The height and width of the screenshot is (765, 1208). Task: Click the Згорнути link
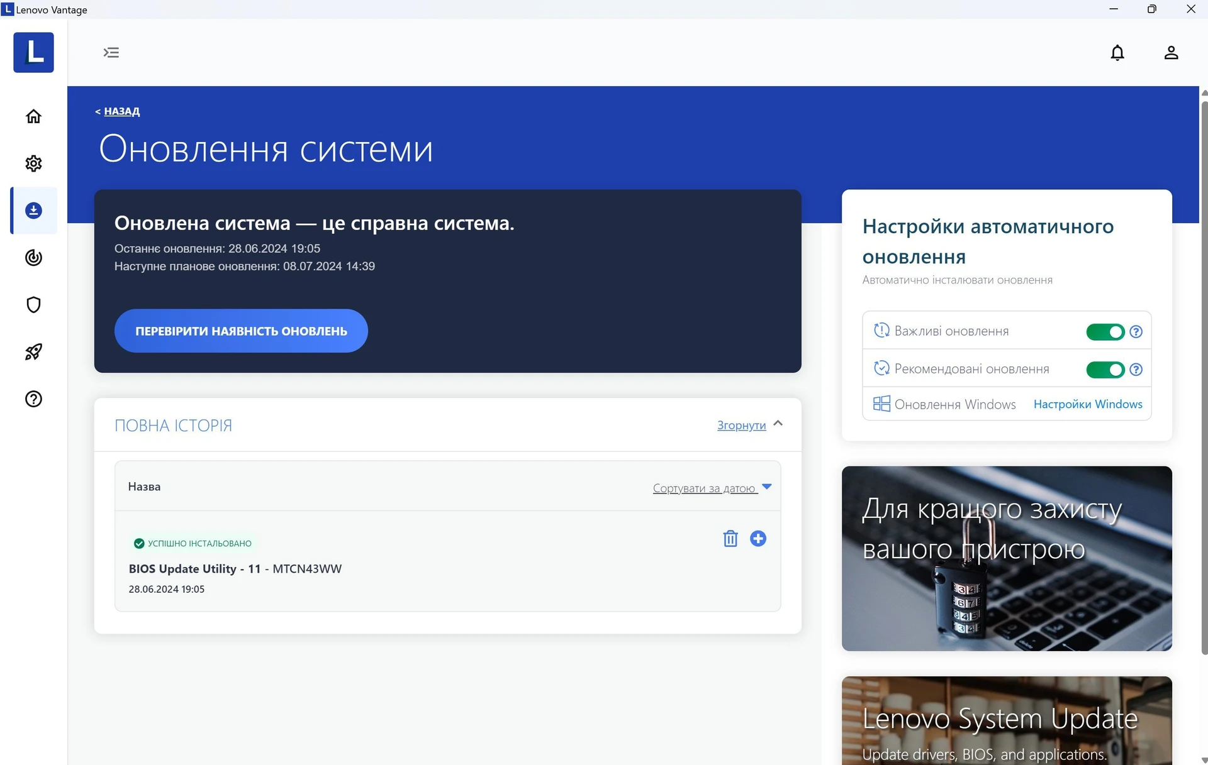[742, 426]
